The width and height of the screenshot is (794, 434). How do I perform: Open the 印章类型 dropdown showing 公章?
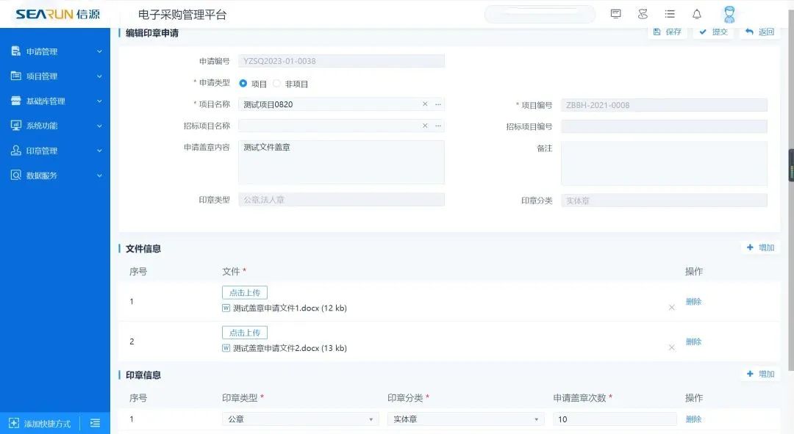pyautogui.click(x=301, y=419)
